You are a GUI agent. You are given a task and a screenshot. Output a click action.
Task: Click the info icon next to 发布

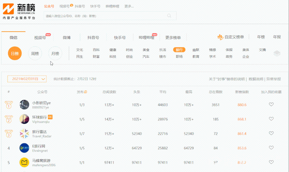[86, 92]
